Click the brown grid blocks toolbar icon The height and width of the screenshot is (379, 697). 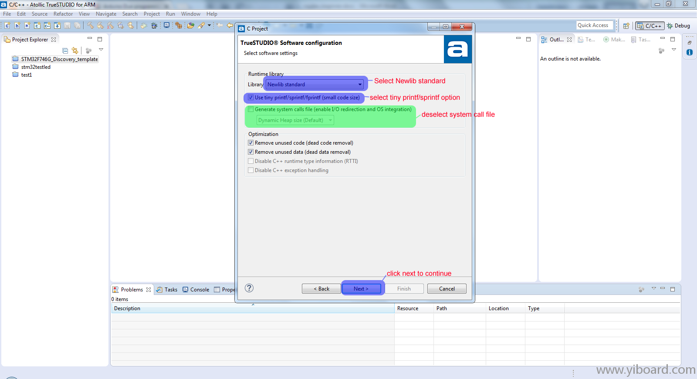click(179, 25)
